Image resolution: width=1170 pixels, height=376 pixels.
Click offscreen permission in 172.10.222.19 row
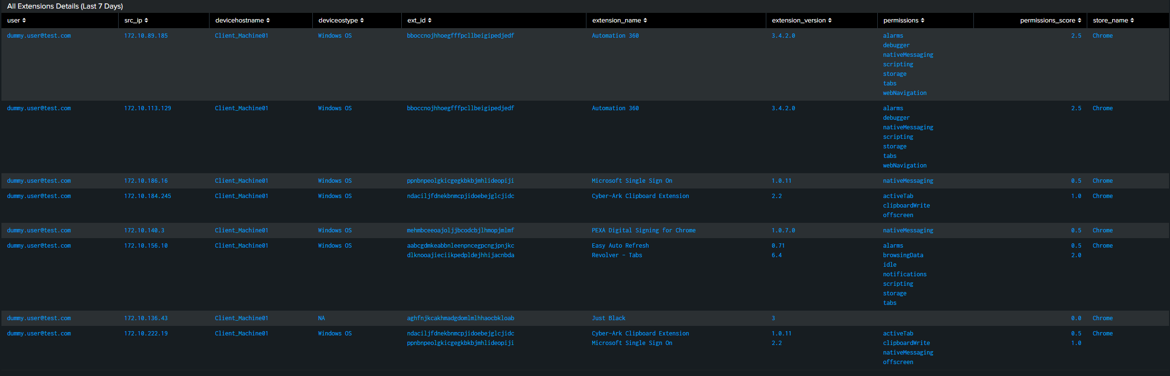click(x=898, y=362)
